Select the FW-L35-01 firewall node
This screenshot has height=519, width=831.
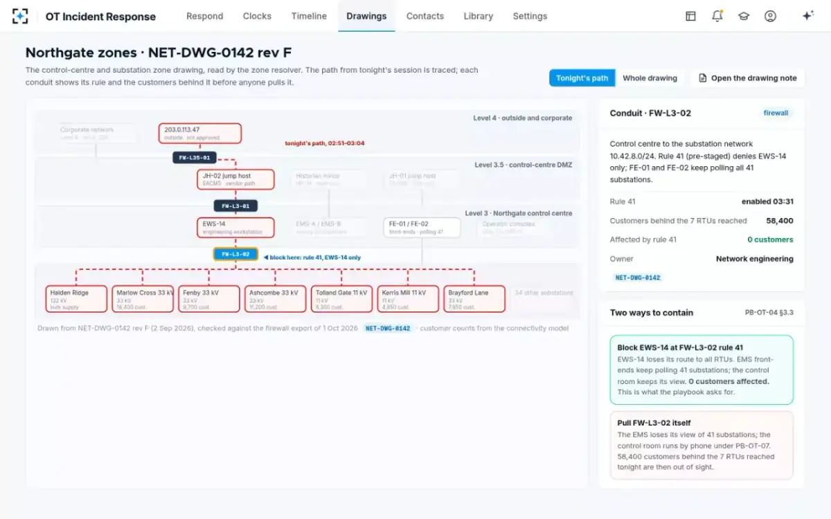(x=195, y=157)
